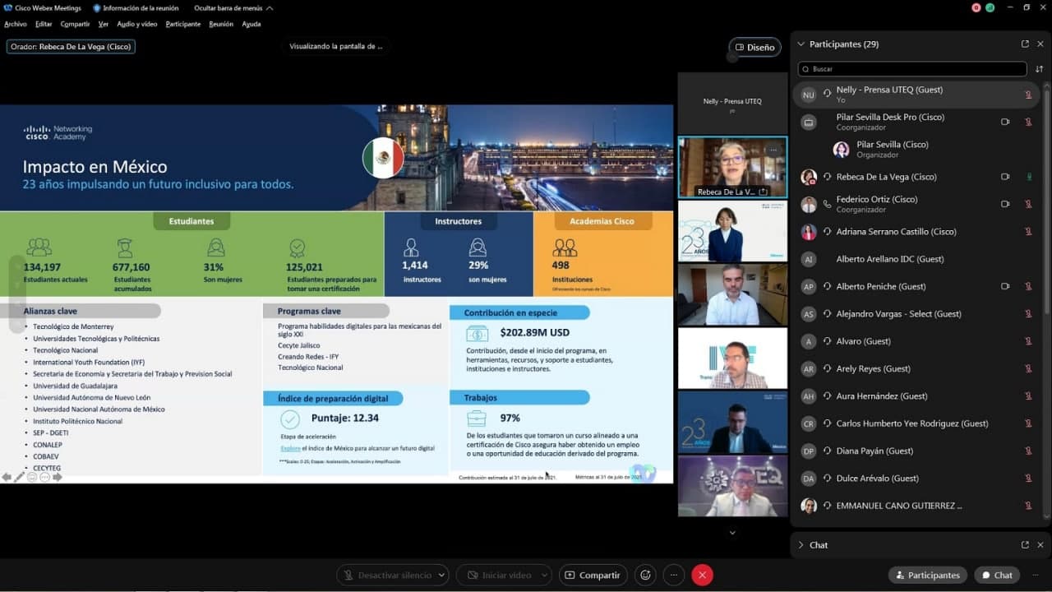Close the Chat panel

(x=1040, y=545)
